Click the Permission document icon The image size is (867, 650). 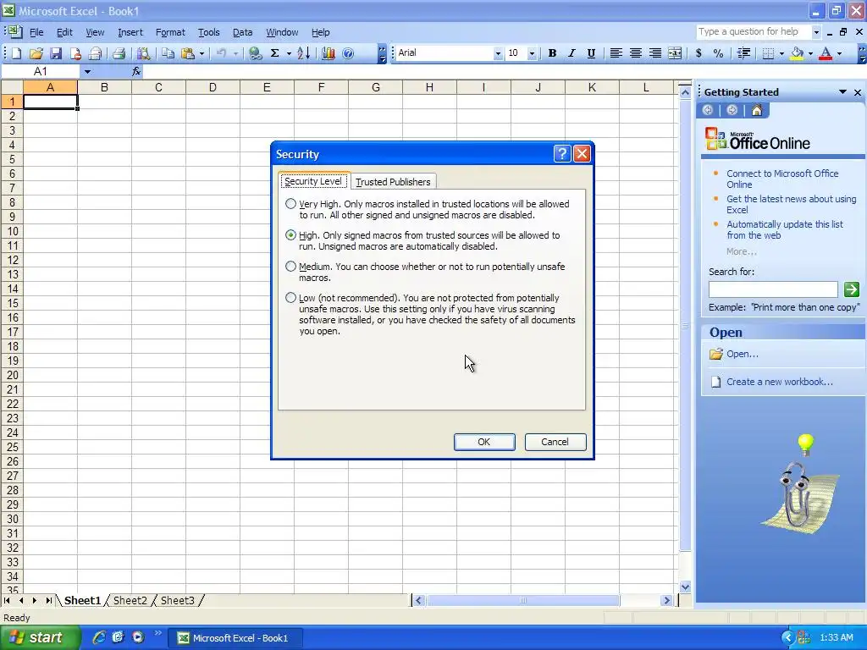(x=75, y=53)
